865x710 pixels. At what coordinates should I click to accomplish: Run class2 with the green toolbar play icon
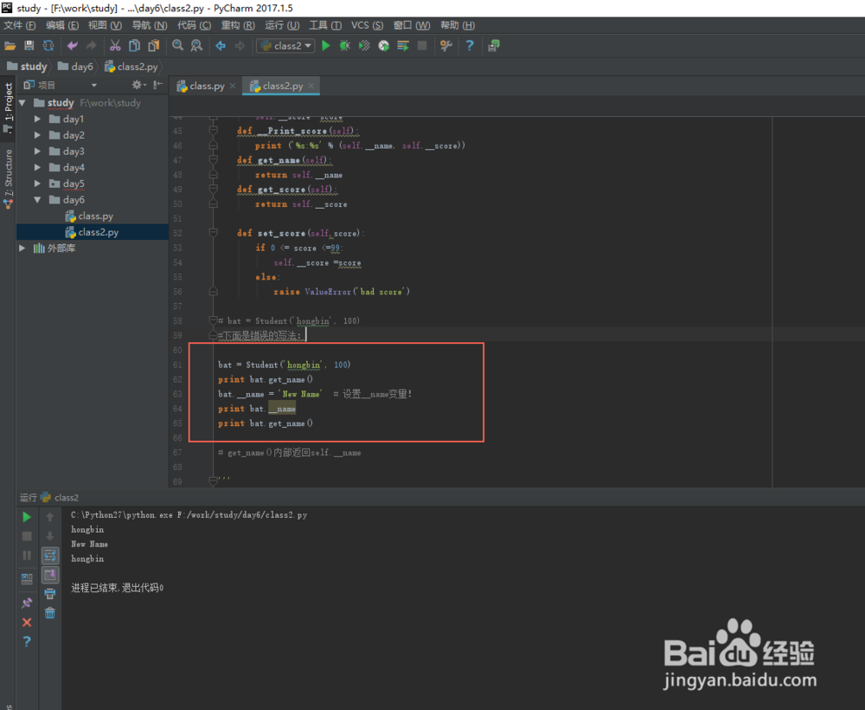tap(326, 46)
